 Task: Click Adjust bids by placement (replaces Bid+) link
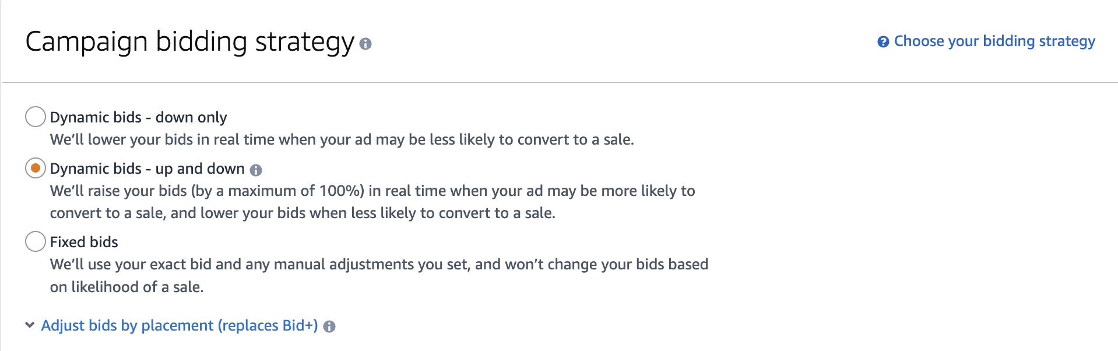tap(180, 325)
